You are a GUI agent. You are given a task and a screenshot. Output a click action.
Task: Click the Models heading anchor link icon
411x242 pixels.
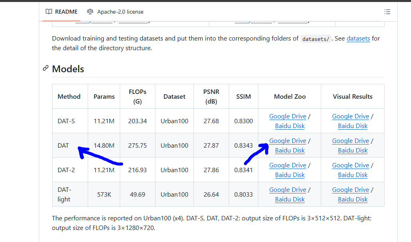coord(46,68)
